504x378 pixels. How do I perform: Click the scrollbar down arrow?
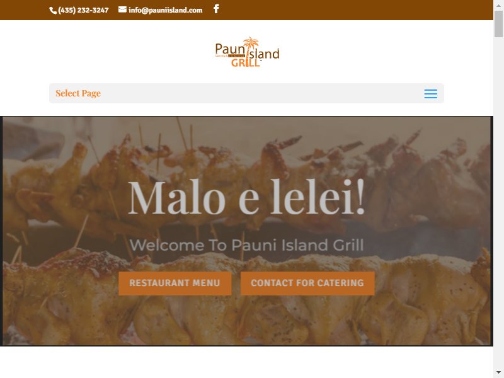(x=498, y=373)
